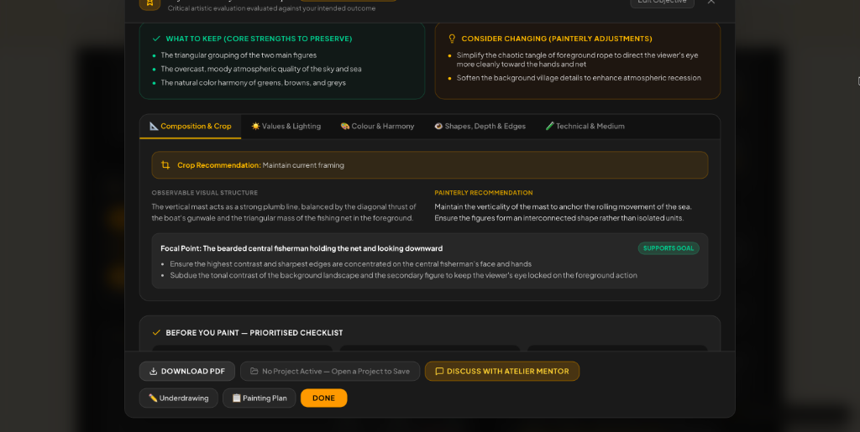Open Discuss with Atelier Mentor
This screenshot has width=860, height=432.
tap(502, 372)
